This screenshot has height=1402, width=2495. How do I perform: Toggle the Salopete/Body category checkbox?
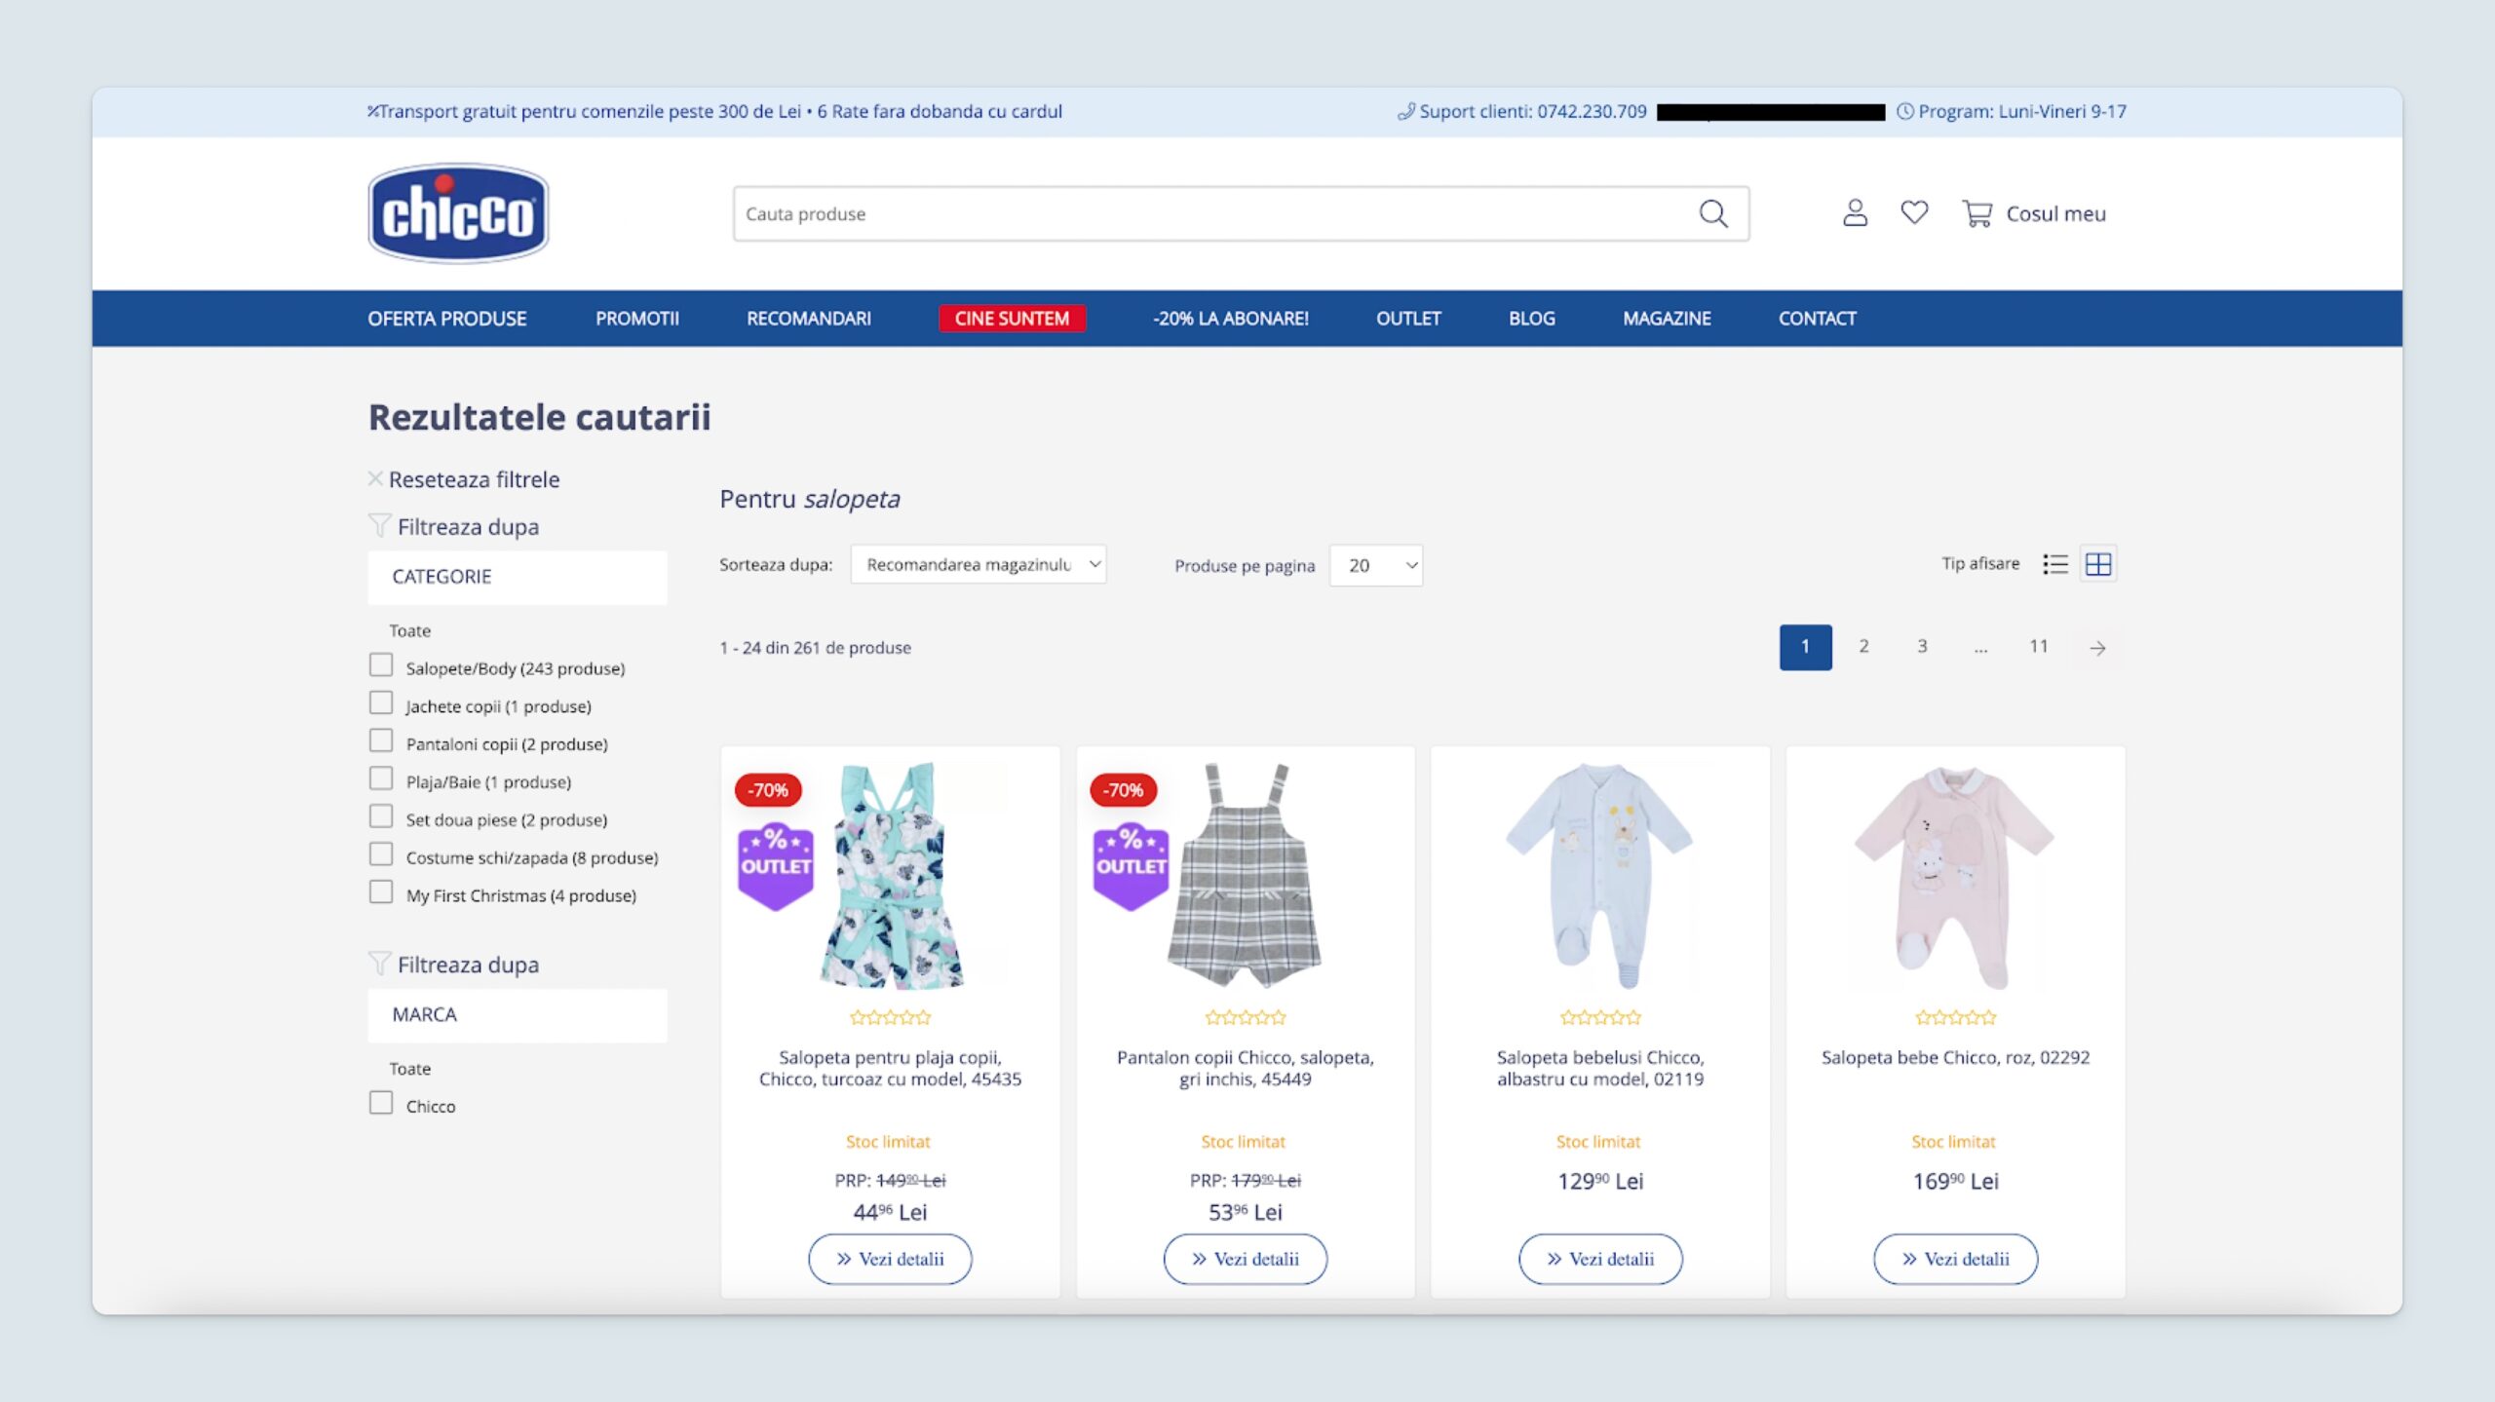381,665
